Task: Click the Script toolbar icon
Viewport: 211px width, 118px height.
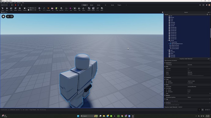Action: click(56, 9)
